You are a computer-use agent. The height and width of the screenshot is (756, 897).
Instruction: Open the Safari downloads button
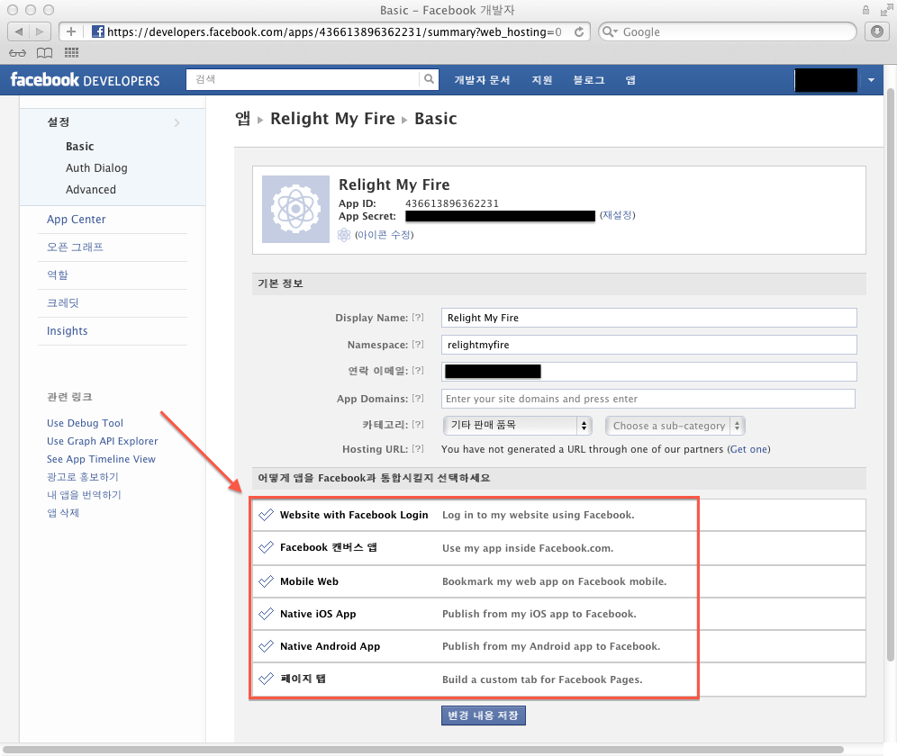[876, 31]
